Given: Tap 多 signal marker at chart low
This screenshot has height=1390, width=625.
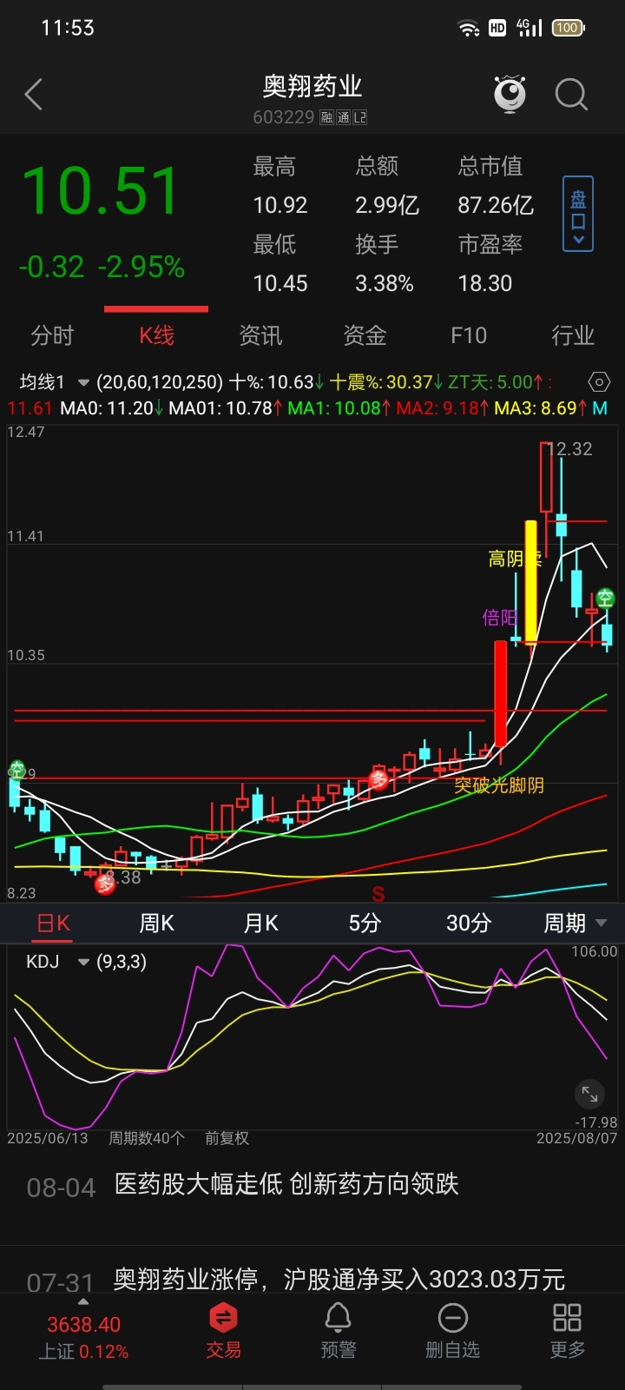Looking at the screenshot, I should click(x=105, y=884).
